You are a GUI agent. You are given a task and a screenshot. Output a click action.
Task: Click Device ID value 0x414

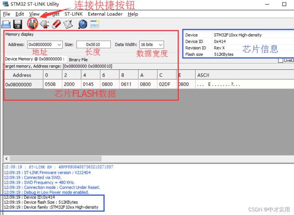tap(220, 41)
